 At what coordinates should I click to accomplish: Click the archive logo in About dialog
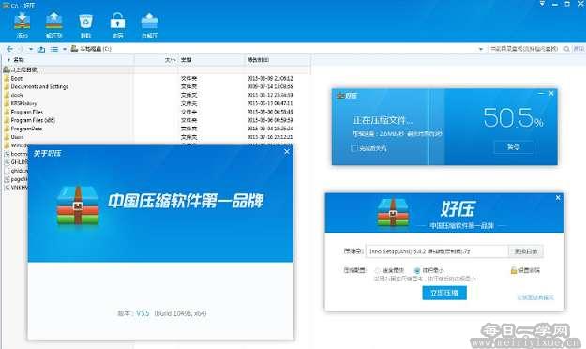click(x=78, y=205)
